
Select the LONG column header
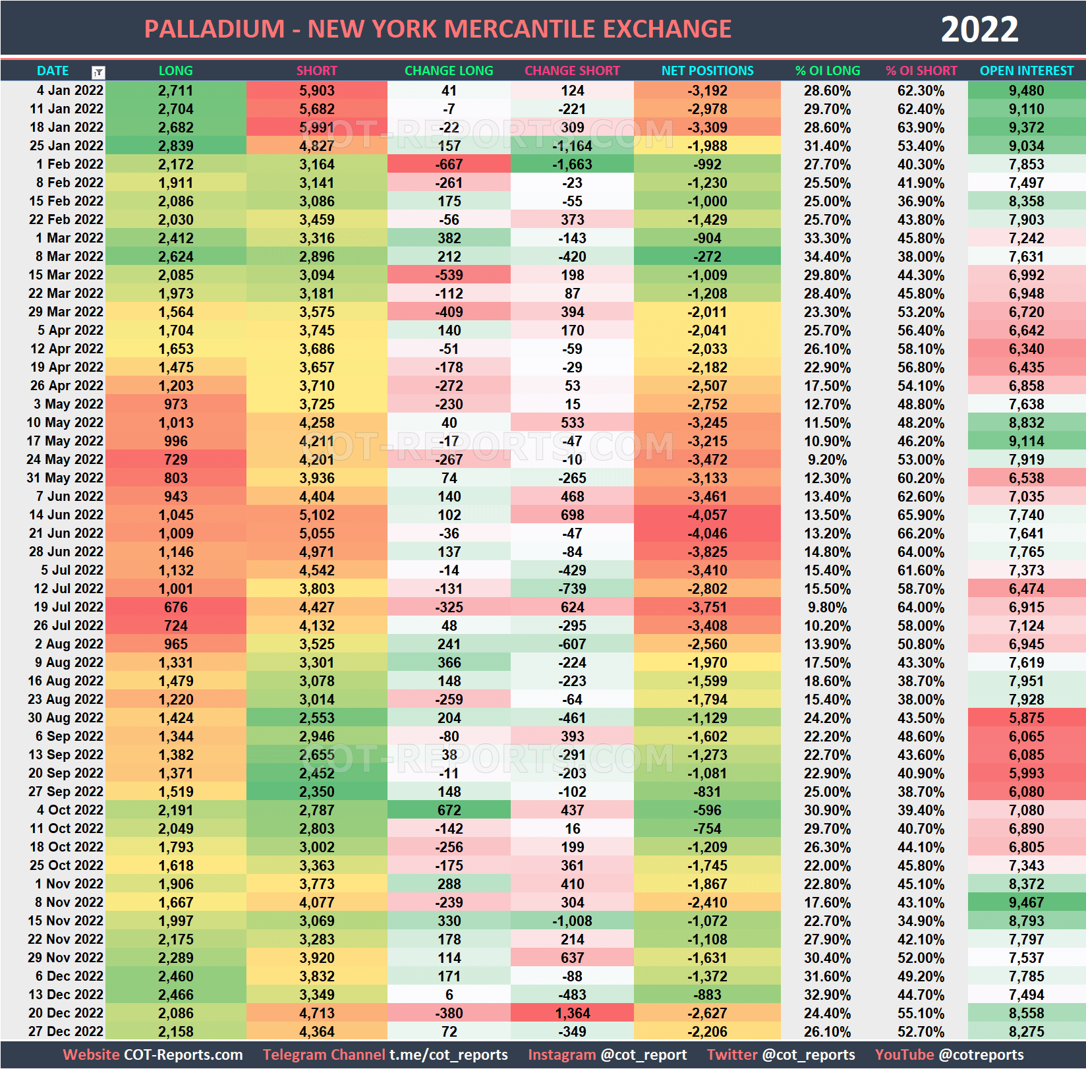click(x=175, y=71)
